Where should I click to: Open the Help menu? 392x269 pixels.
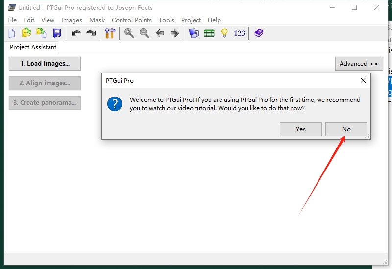214,20
